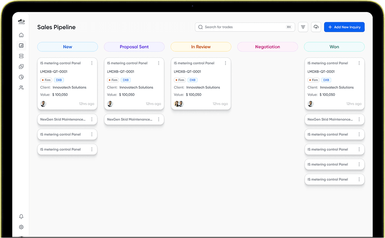This screenshot has width=385, height=238.
Task: Open the pie chart reports sidebar icon
Action: [x=21, y=77]
